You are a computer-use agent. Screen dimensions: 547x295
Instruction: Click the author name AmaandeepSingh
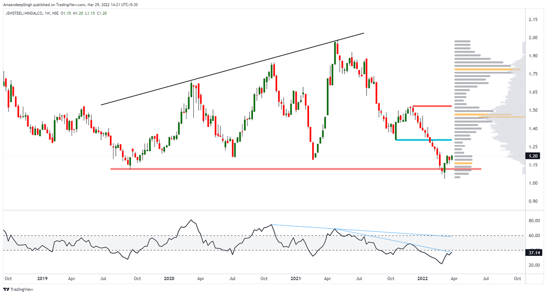click(x=18, y=4)
